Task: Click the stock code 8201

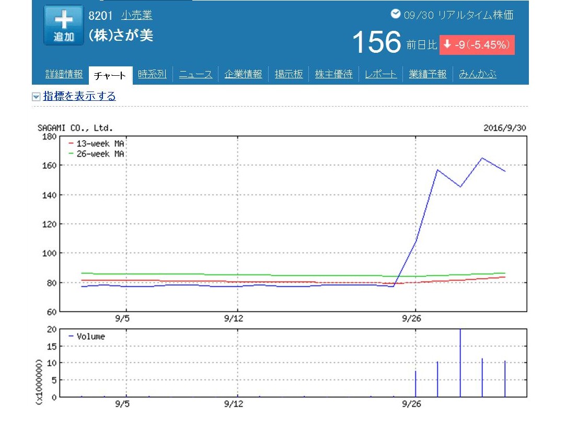Action: tap(100, 16)
